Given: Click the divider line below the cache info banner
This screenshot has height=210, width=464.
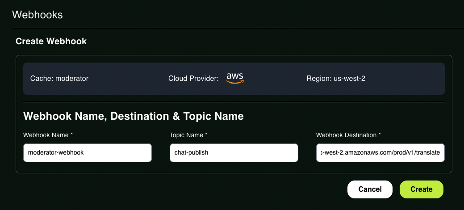Looking at the screenshot, I should pos(234,102).
